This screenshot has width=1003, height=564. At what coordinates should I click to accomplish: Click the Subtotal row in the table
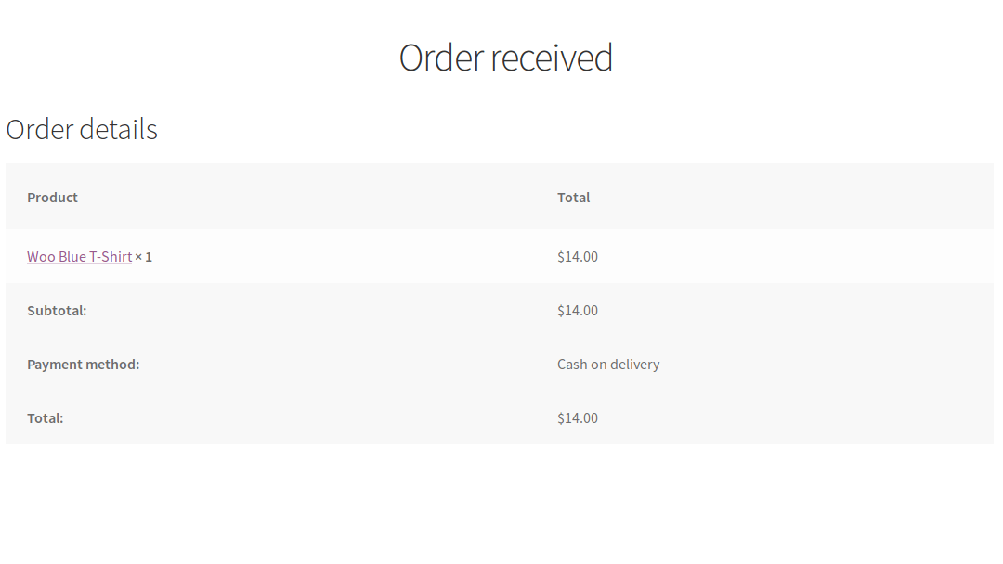pyautogui.click(x=371, y=310)
